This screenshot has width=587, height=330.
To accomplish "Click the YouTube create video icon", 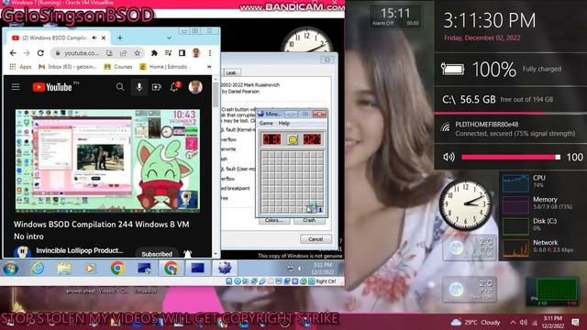I will click(156, 87).
